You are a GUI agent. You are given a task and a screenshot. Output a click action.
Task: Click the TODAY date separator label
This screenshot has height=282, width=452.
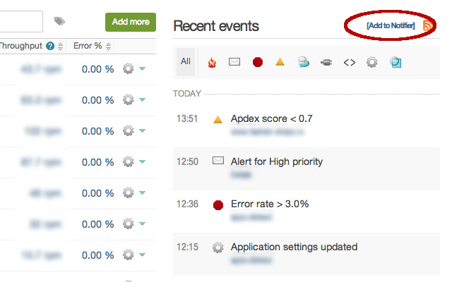click(186, 94)
